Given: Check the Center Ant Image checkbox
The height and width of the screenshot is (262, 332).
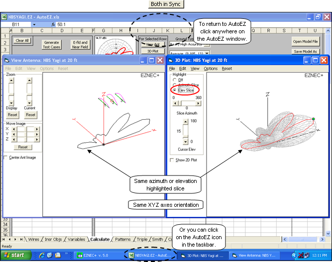Looking at the screenshot, I should 5,158.
